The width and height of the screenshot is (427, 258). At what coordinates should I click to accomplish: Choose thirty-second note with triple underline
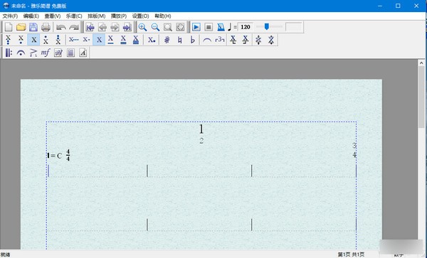[x=136, y=40]
